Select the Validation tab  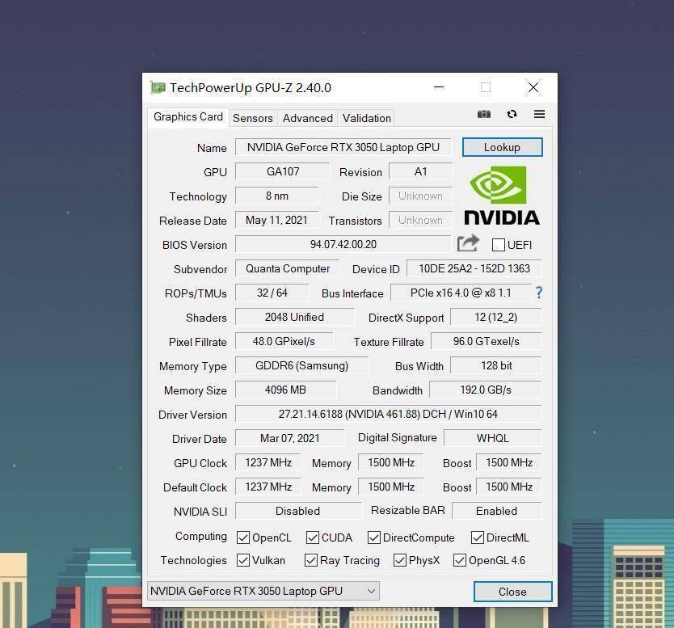[x=366, y=118]
